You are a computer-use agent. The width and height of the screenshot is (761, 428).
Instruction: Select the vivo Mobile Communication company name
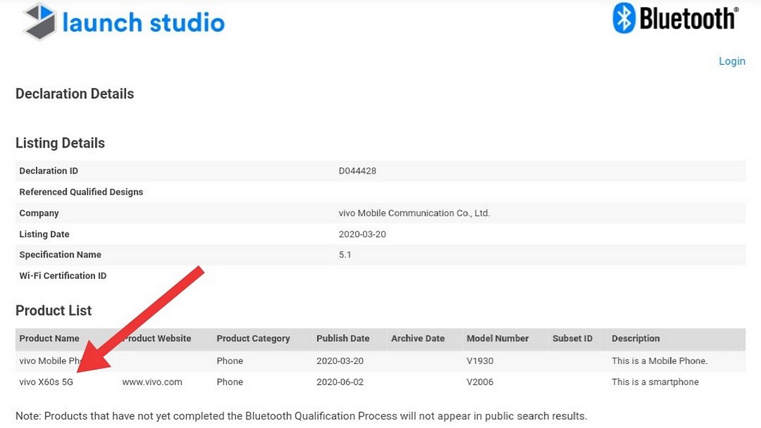tap(414, 213)
